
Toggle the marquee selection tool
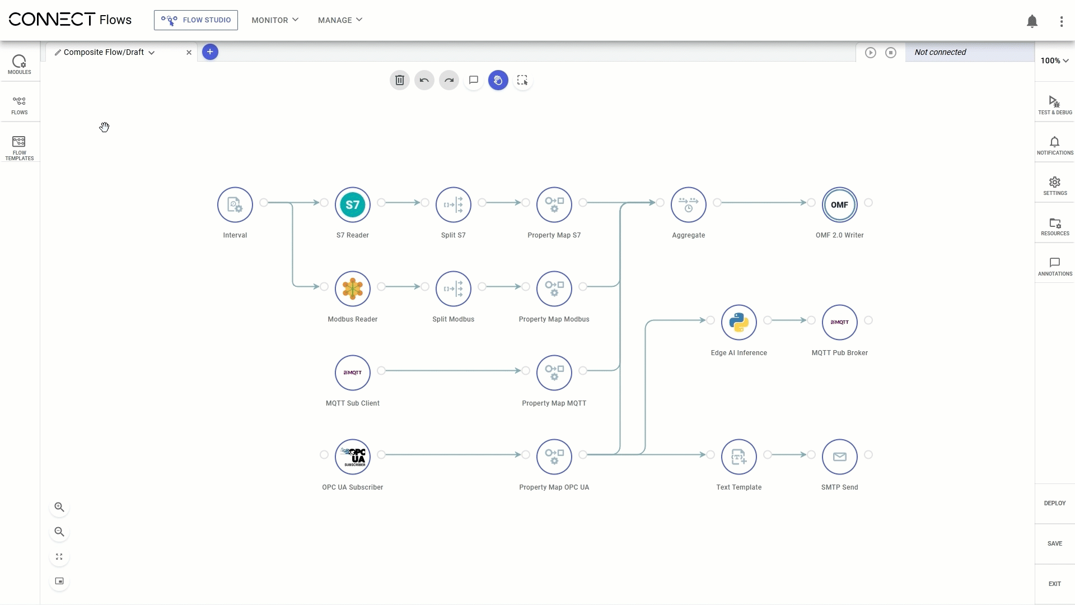pyautogui.click(x=522, y=80)
